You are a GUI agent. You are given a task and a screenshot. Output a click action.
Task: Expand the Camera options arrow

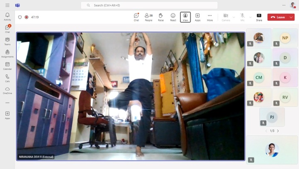pos(234,17)
